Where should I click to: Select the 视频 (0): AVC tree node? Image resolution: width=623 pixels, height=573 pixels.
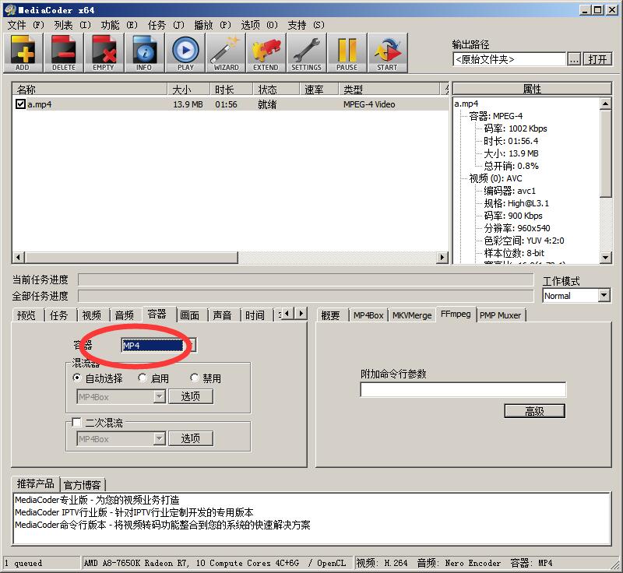(495, 178)
